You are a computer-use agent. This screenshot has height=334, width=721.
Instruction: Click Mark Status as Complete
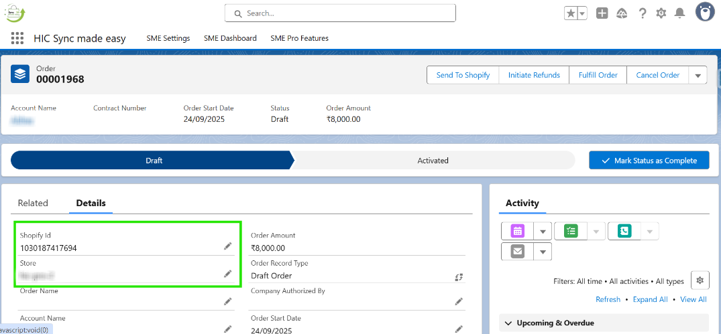pos(649,161)
